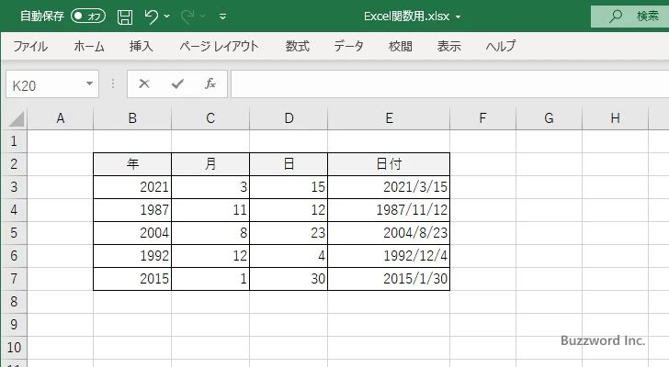This screenshot has height=367, width=669.
Task: Open the Excel関数用.xlsx file name dropdown
Action: [x=459, y=17]
